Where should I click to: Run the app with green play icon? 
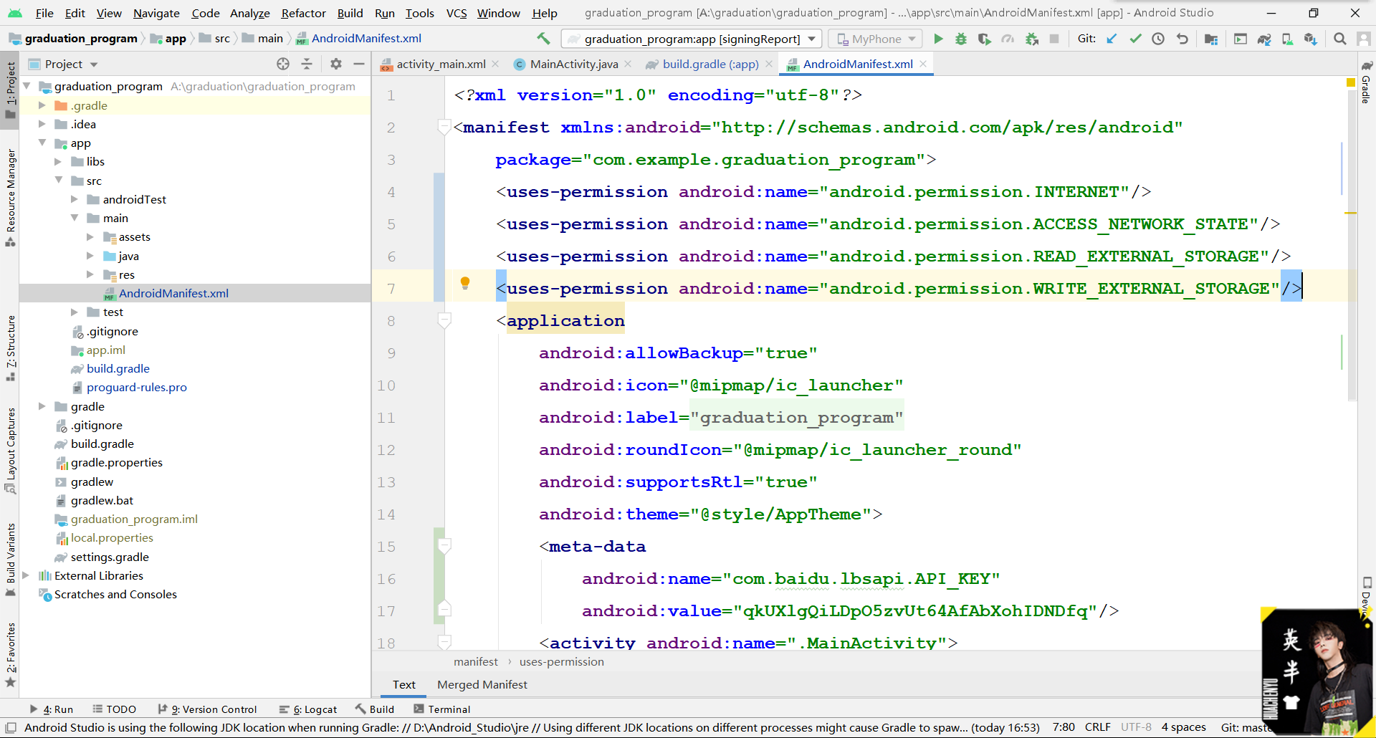point(938,39)
